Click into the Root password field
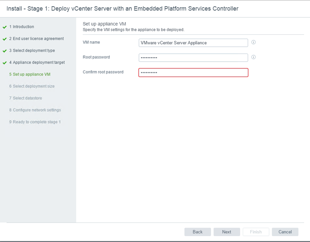This screenshot has width=310, height=242. tap(193, 58)
